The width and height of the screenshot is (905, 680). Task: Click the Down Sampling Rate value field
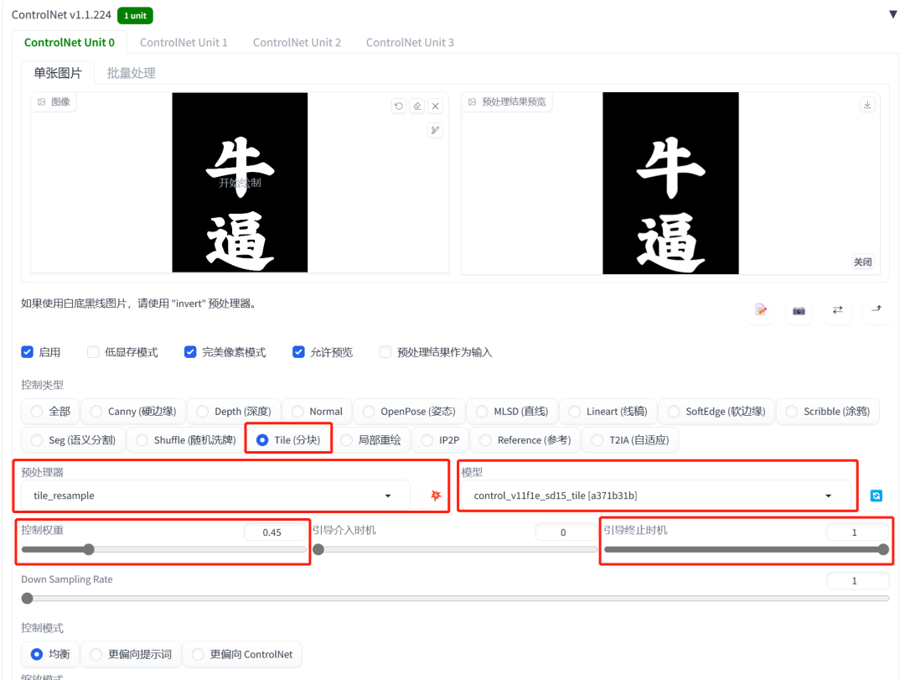[x=857, y=580]
